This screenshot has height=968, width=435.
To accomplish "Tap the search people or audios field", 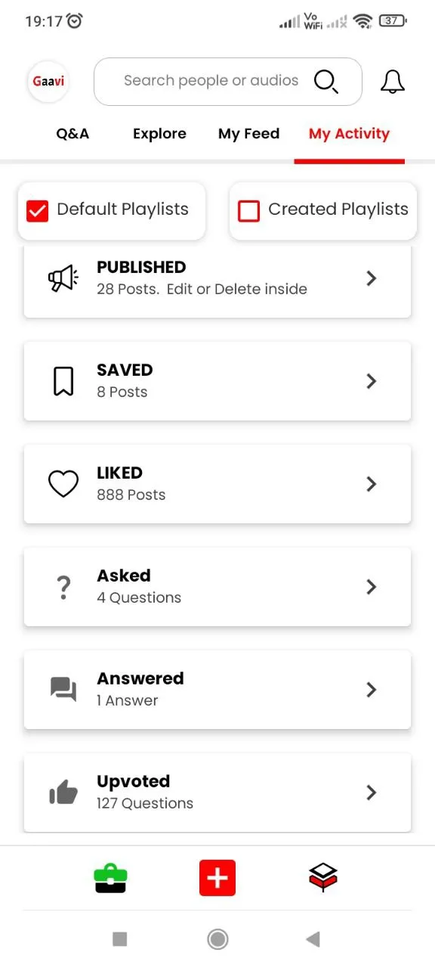I will [x=211, y=81].
